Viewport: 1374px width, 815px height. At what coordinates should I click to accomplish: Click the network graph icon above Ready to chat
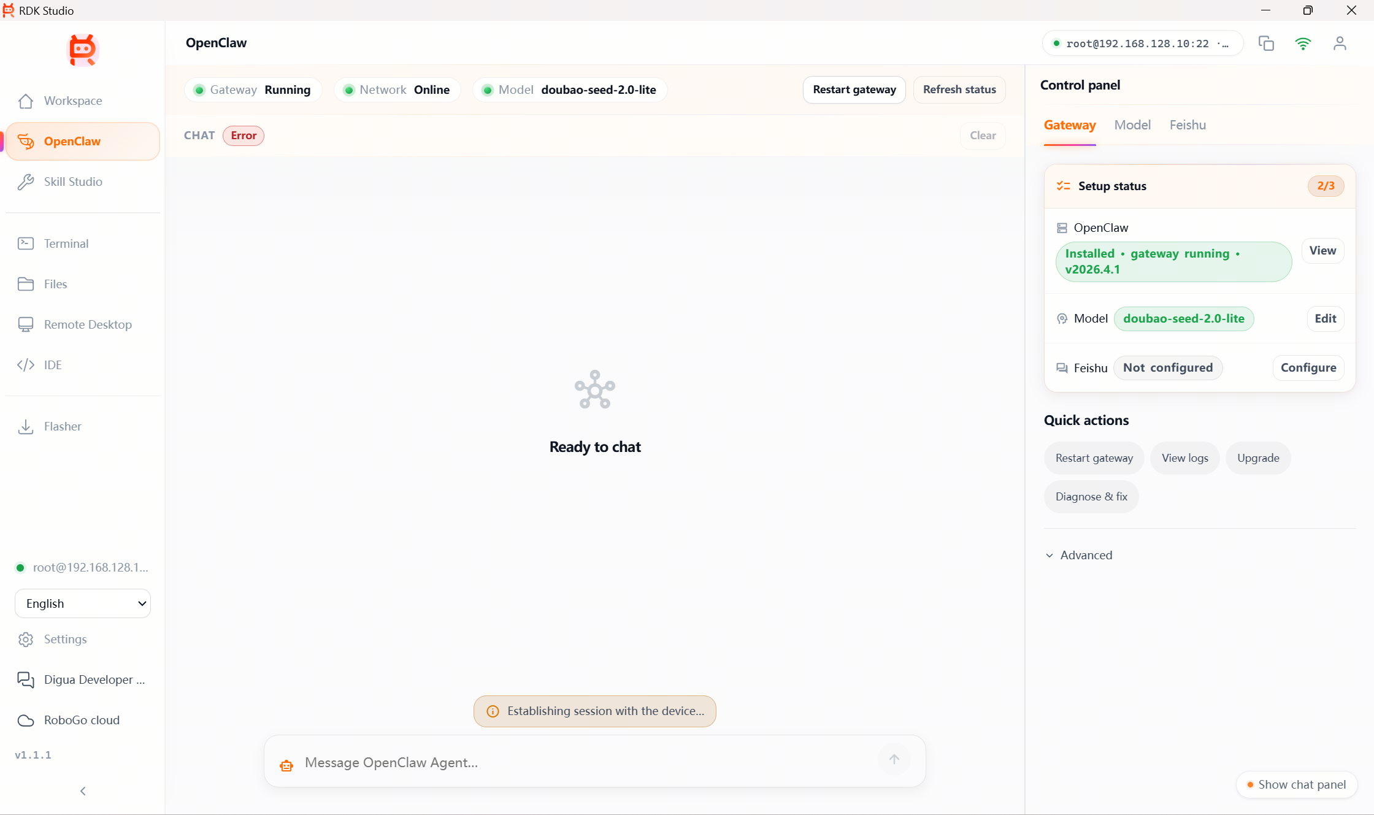595,390
